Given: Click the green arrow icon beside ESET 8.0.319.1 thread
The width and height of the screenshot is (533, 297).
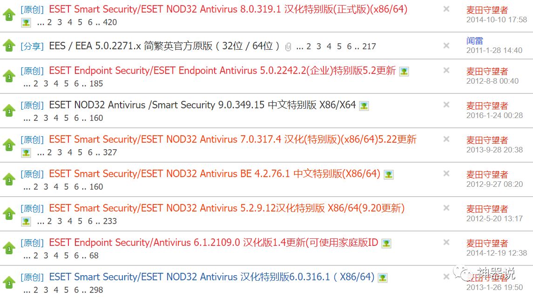Looking at the screenshot, I should (8, 13).
